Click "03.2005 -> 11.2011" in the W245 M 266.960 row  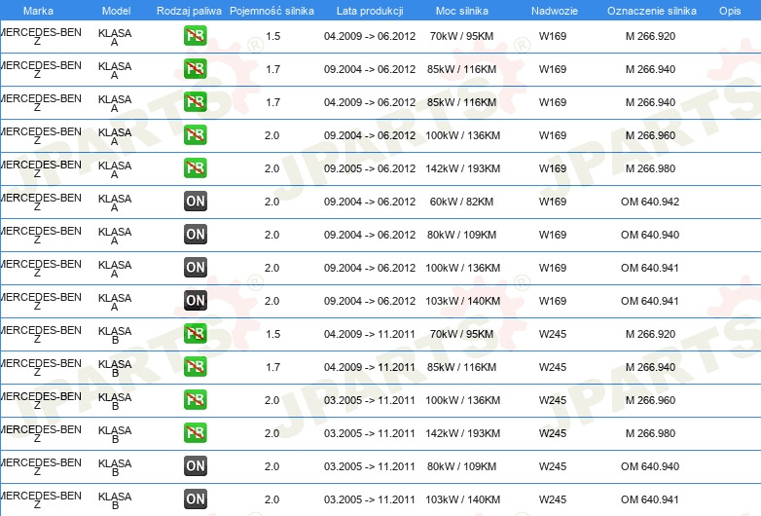[370, 400]
